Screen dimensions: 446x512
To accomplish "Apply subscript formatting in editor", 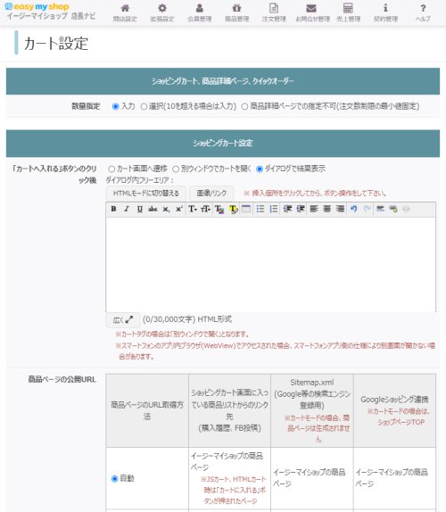I will pyautogui.click(x=166, y=209).
